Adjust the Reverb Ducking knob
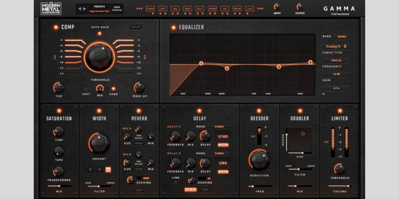Screen dimensions: 399x199 click(x=131, y=180)
